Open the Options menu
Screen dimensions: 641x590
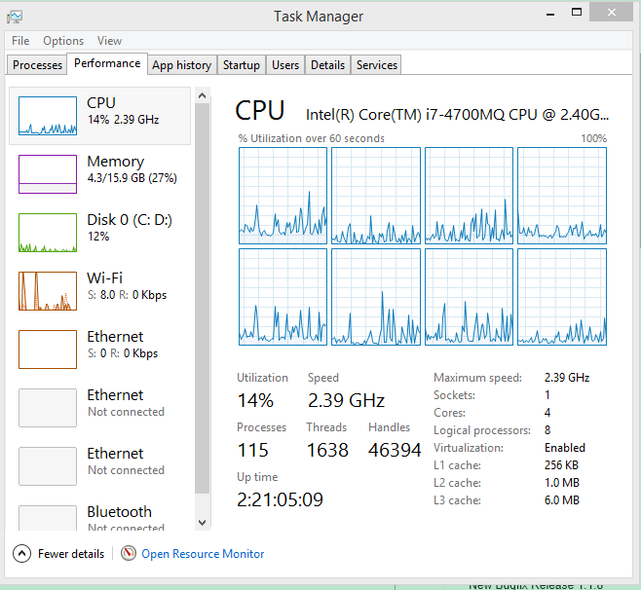click(x=63, y=41)
